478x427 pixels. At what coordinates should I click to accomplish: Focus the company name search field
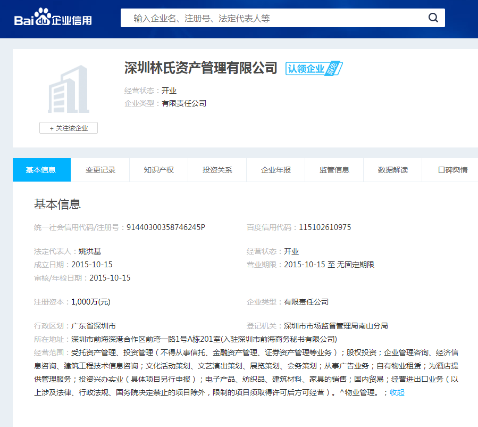[x=276, y=18]
